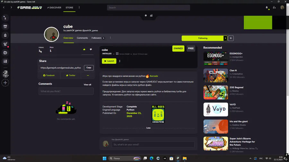Open more share options ellipsis
Screen dimensions: 289x162
[88, 75]
